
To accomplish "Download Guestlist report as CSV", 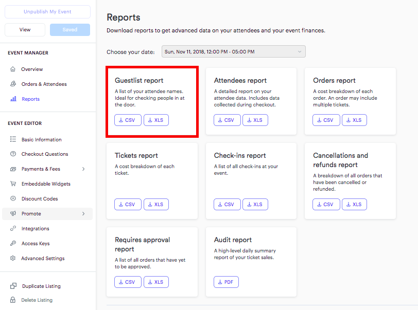I will coord(128,120).
